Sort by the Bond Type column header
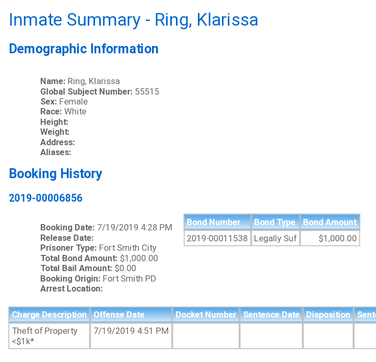Image resolution: width=376 pixels, height=362 pixels. click(x=275, y=222)
